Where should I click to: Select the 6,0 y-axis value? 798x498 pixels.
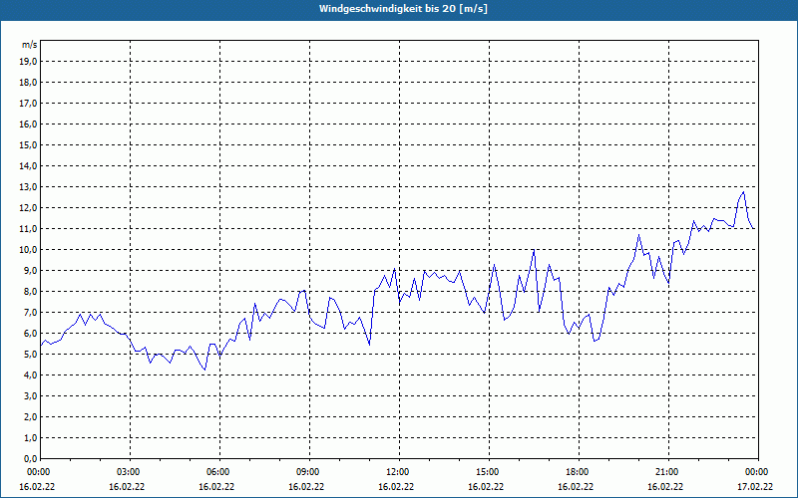tap(30, 334)
